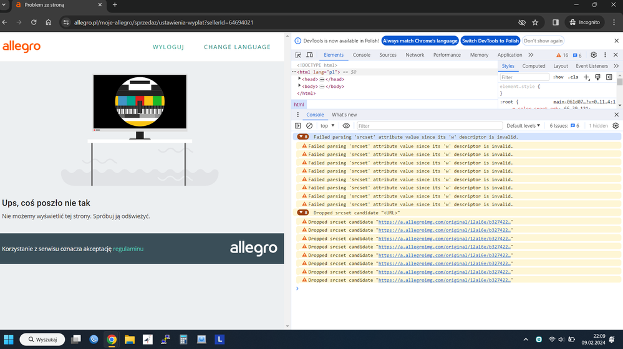Click Don't show again button
The width and height of the screenshot is (623, 349).
[x=543, y=41]
